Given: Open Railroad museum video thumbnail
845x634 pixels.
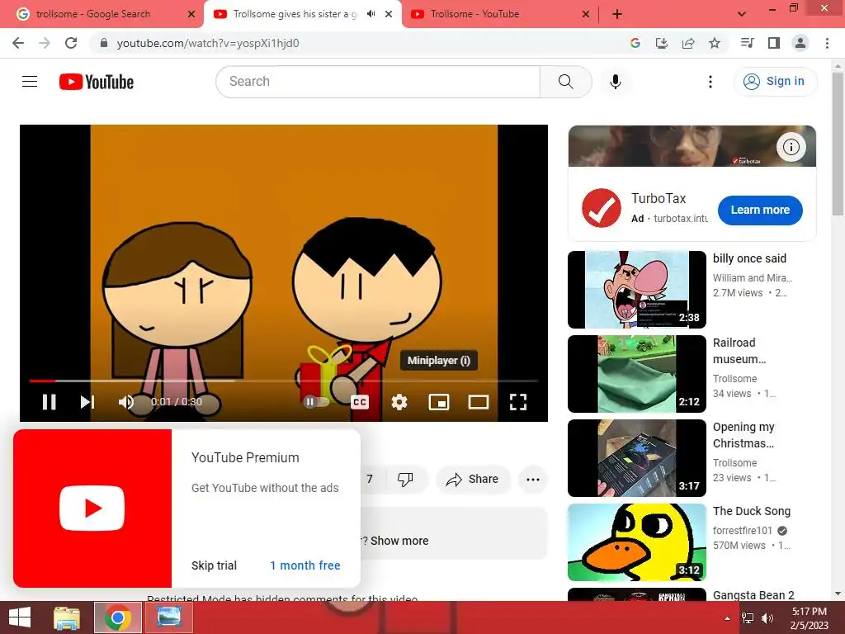Looking at the screenshot, I should pyautogui.click(x=637, y=374).
